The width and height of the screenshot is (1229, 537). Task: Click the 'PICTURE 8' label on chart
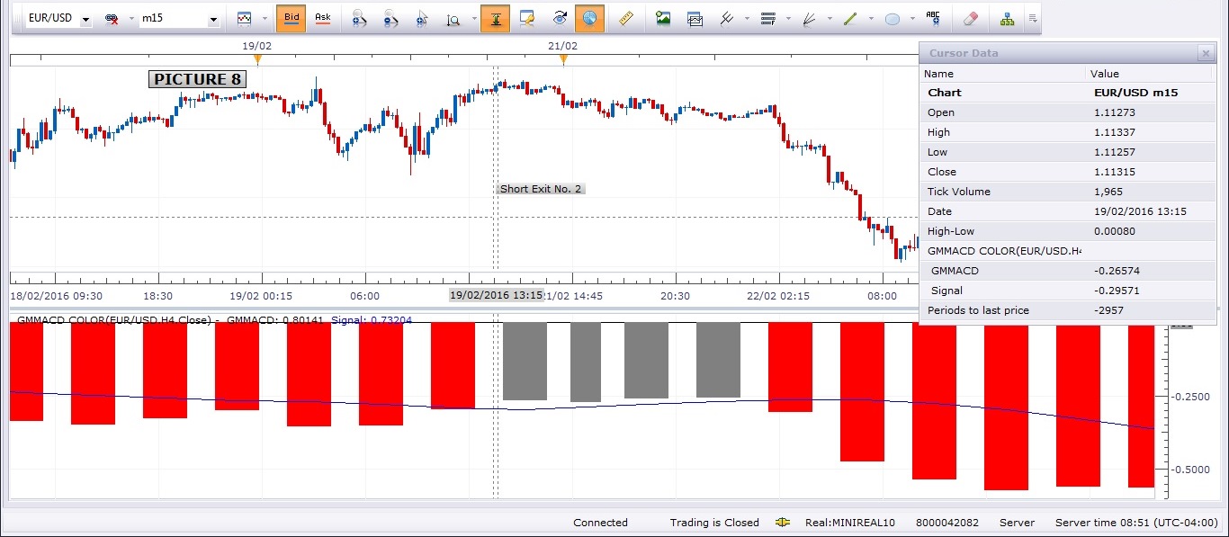pos(197,79)
